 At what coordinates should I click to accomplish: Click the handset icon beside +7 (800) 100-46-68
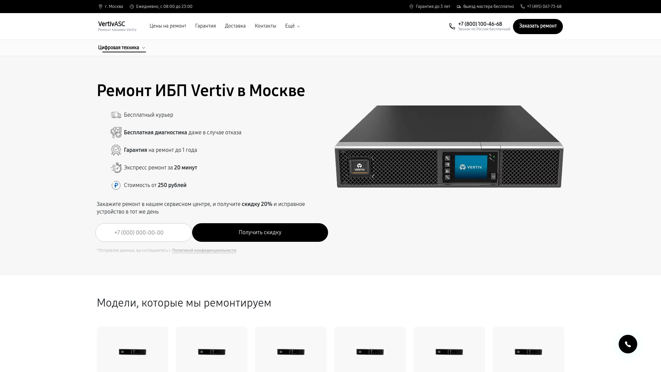pos(452,27)
